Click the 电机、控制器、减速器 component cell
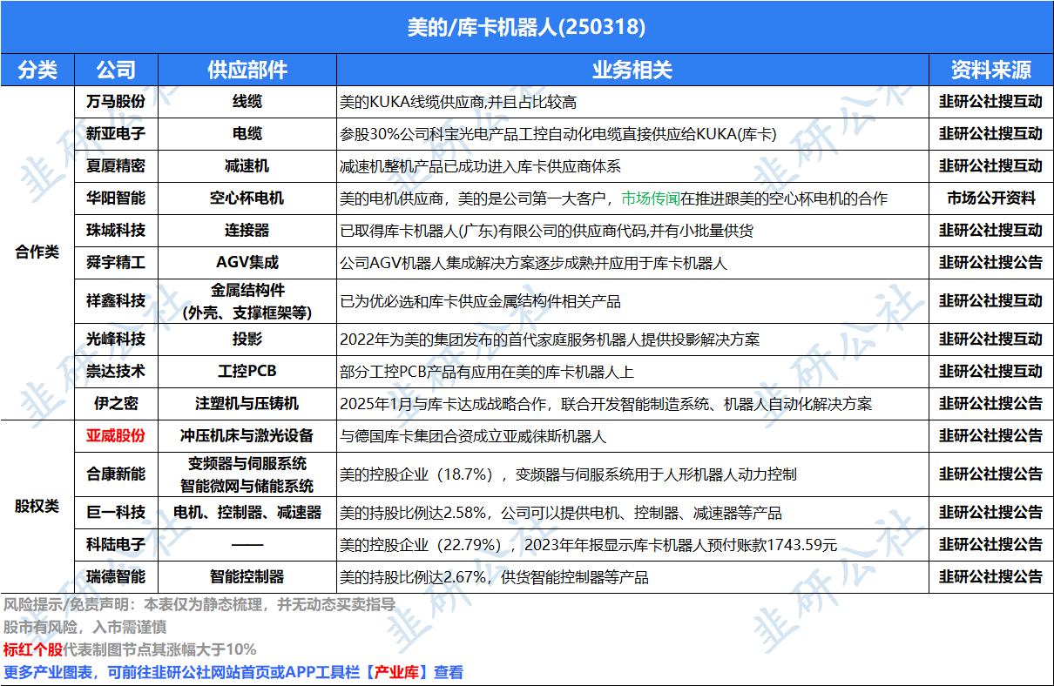The image size is (1054, 686). (247, 512)
